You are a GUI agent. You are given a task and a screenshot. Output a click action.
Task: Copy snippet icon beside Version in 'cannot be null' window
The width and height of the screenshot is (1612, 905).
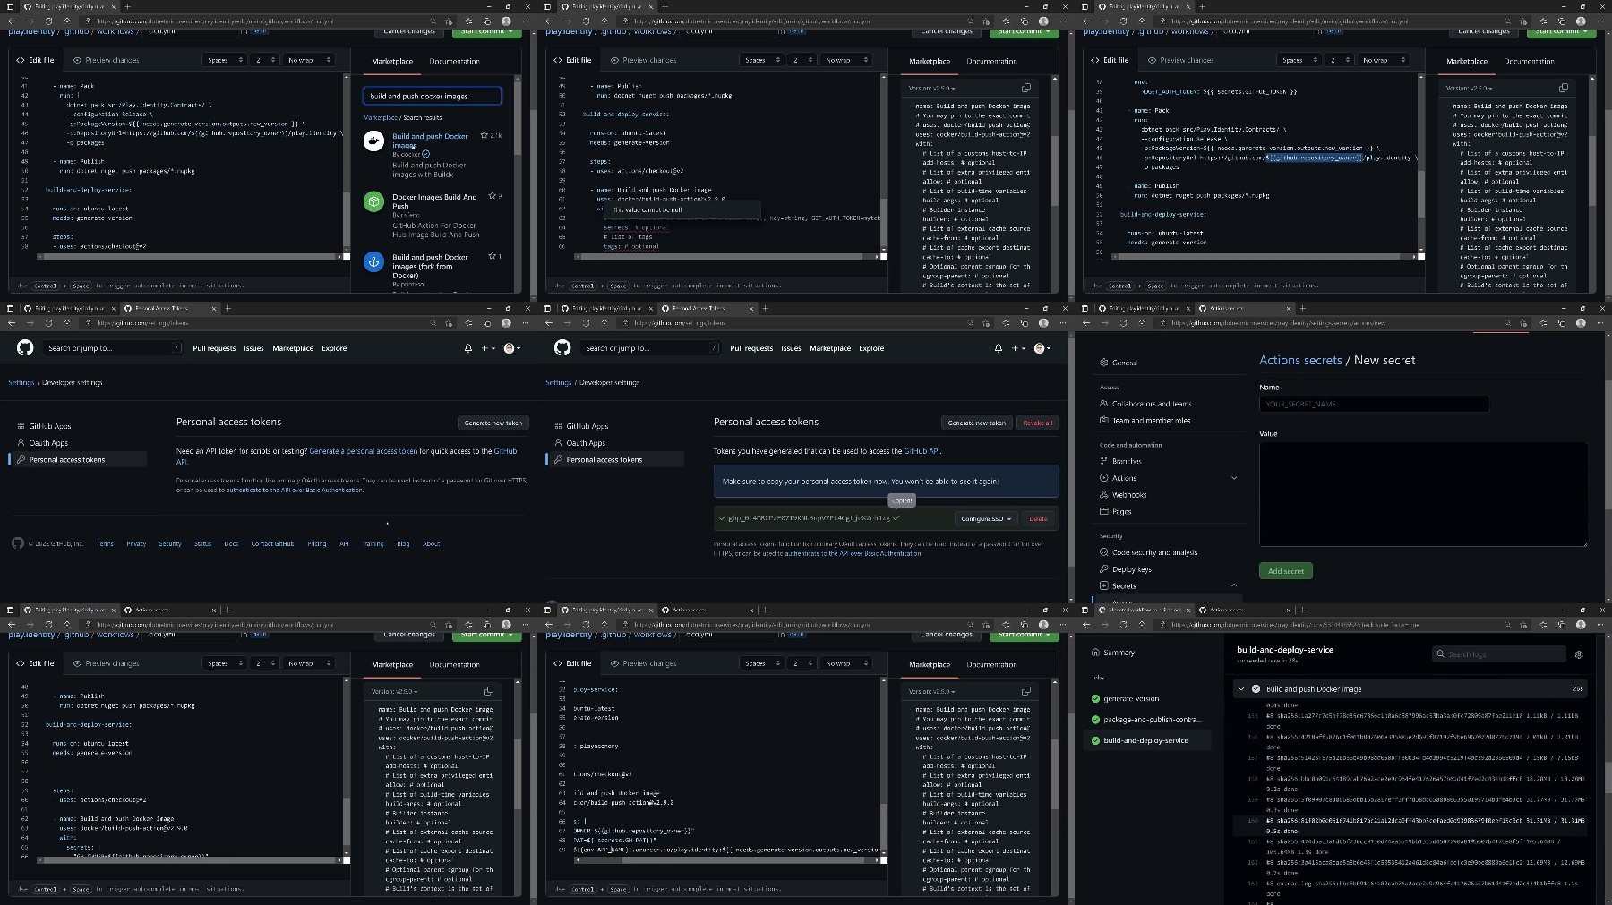click(x=1026, y=88)
